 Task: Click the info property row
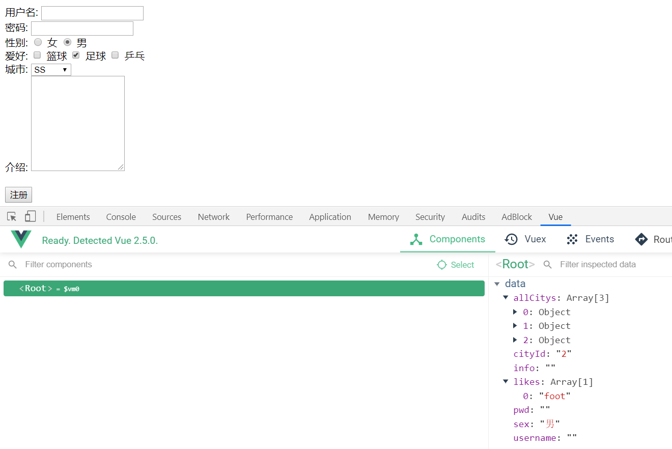(x=534, y=368)
